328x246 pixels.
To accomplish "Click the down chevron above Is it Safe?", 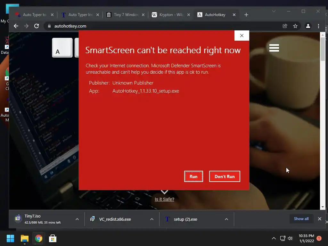I will 164,192.
